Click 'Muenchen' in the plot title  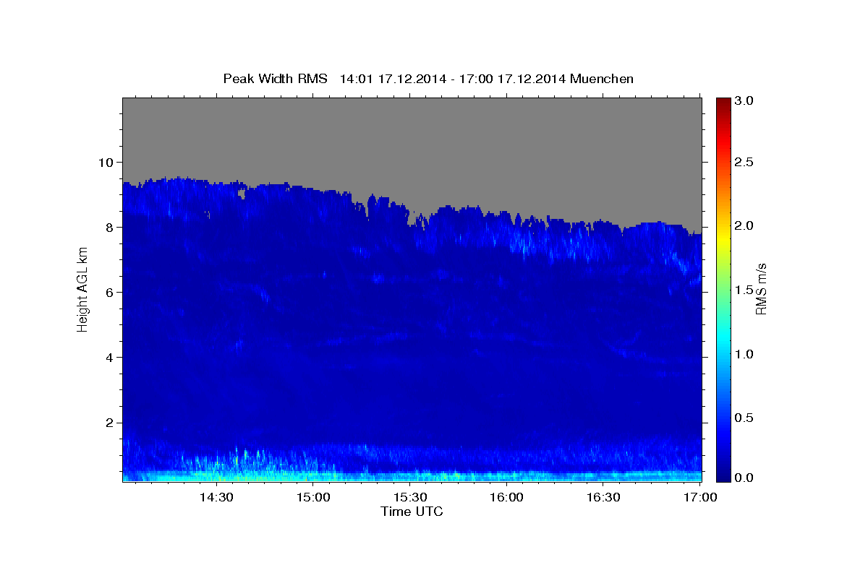(x=602, y=79)
